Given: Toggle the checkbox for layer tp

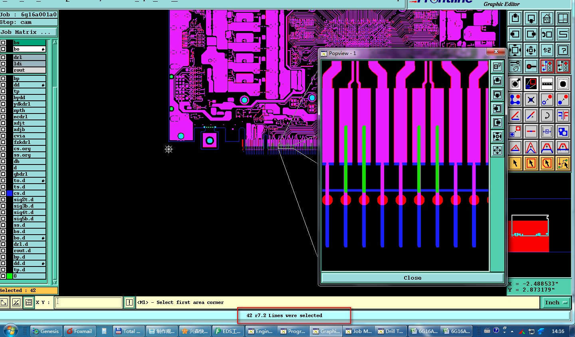Looking at the screenshot, I should [3, 91].
